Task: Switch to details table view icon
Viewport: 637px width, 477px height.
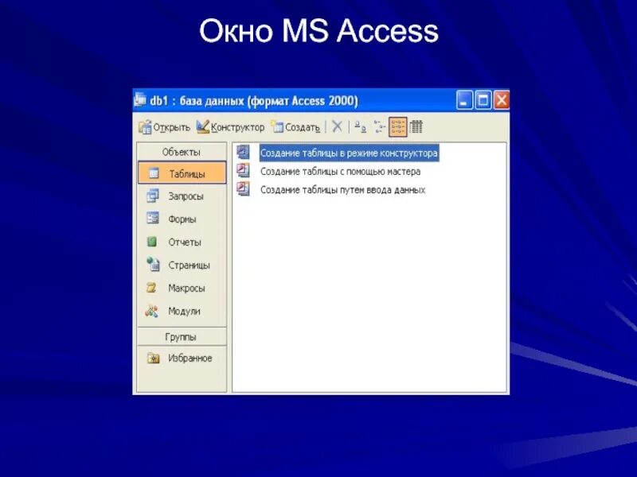Action: click(416, 127)
